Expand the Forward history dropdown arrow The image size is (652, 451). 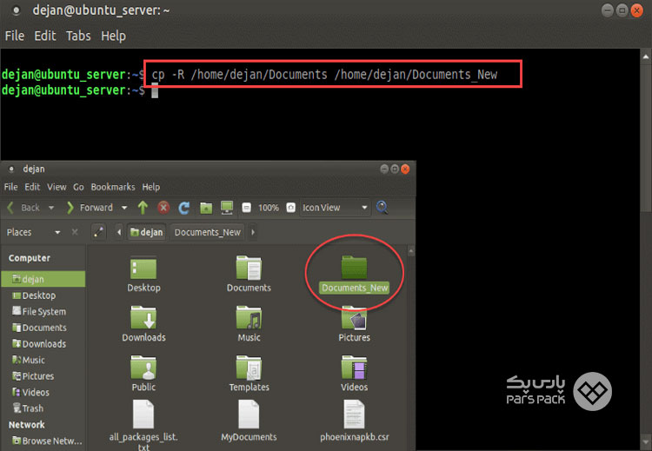click(x=124, y=208)
